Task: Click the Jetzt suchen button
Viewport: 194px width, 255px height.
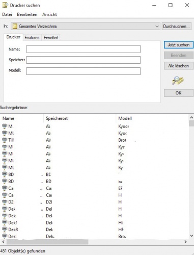Action: (179, 45)
